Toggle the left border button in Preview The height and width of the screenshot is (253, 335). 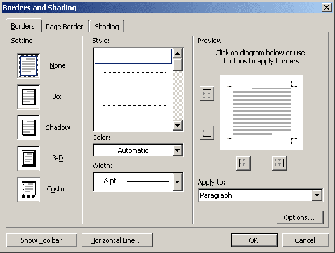(x=243, y=164)
